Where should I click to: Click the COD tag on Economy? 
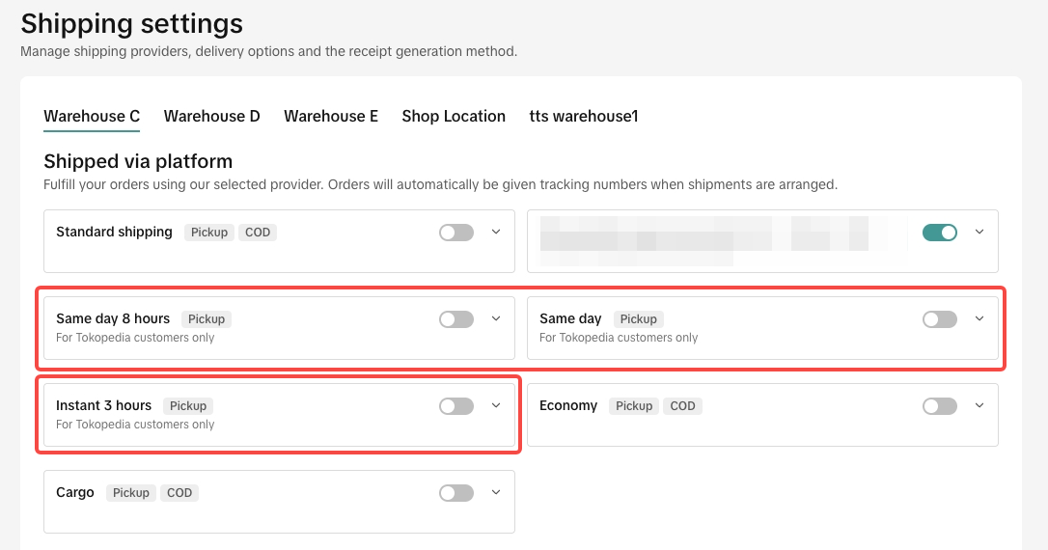point(682,406)
